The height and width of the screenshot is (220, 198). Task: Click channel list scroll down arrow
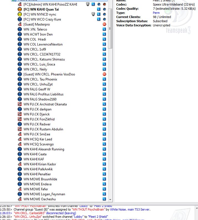pyautogui.click(x=110, y=199)
